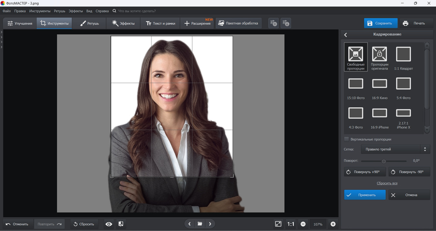
Task: Toggle the before/after comparison view icon
Action: pos(121,224)
